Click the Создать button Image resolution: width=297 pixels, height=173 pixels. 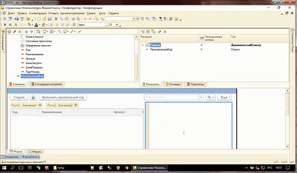pos(19,97)
